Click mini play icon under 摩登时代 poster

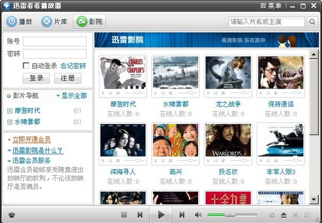[x=103, y=93]
